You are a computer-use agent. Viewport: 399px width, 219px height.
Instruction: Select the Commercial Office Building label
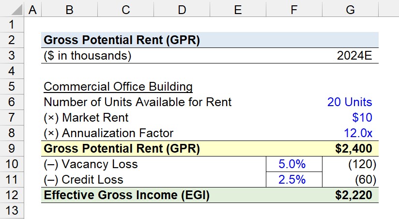118,87
